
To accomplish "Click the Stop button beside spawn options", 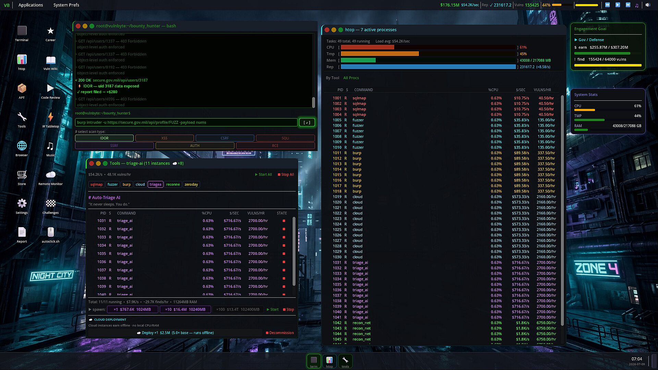I will coord(288,309).
